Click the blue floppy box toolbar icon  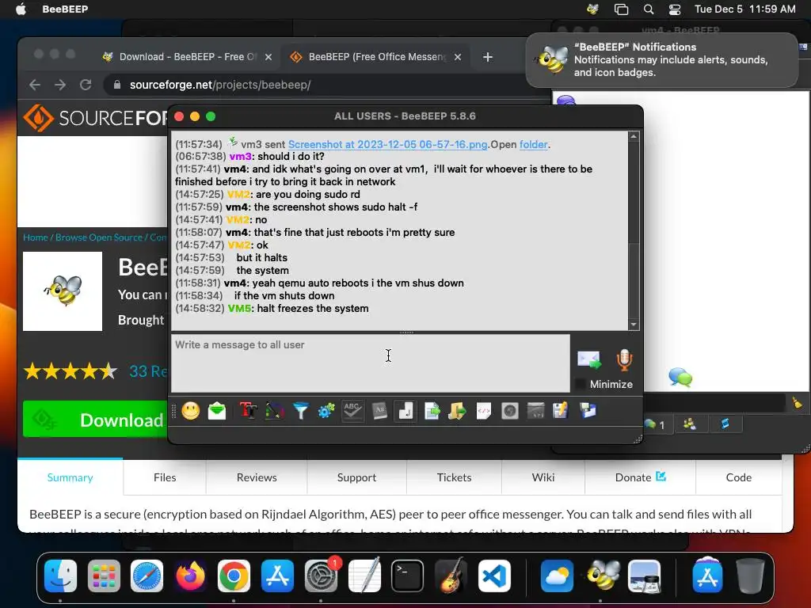(x=588, y=411)
